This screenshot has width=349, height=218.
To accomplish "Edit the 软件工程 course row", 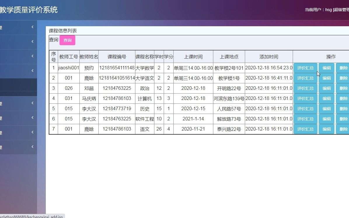I will coord(327,119).
